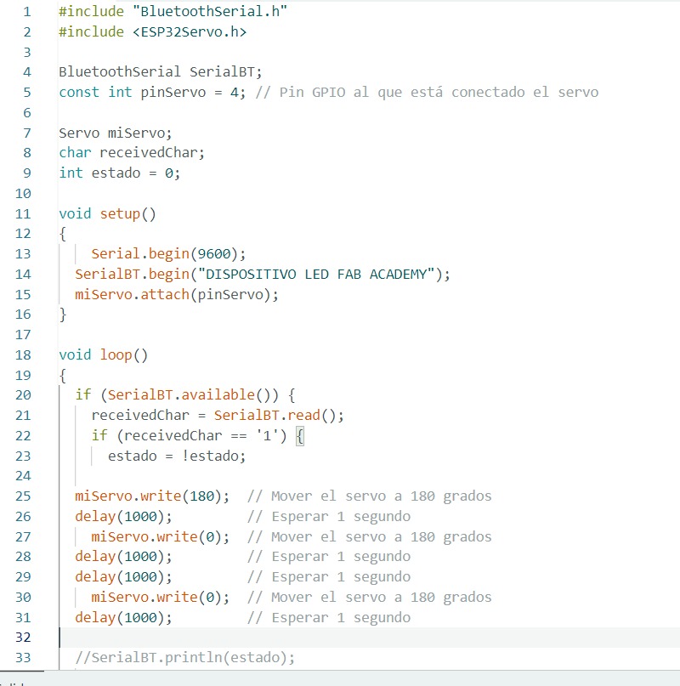Click the "DISPOSITIVO LED FAB ACADEMY" string

[x=316, y=275]
